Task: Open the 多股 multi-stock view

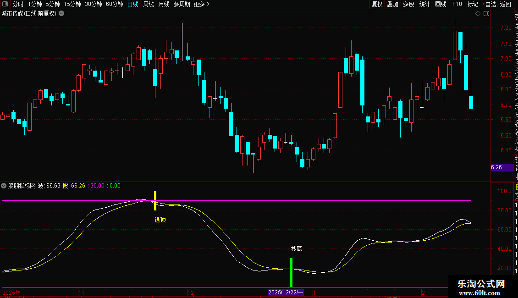Action: (408, 4)
